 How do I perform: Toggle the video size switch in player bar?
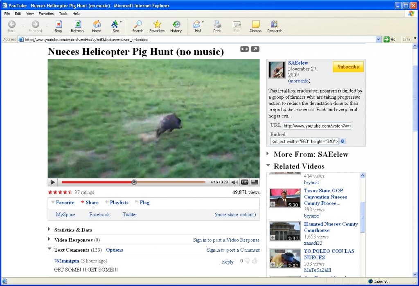pos(255,182)
